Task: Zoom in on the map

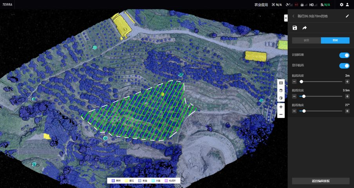Action: coord(281,107)
